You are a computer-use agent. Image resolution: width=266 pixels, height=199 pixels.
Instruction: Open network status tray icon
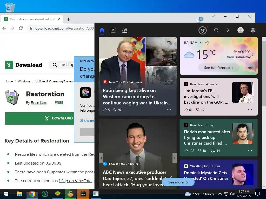pos(226,194)
